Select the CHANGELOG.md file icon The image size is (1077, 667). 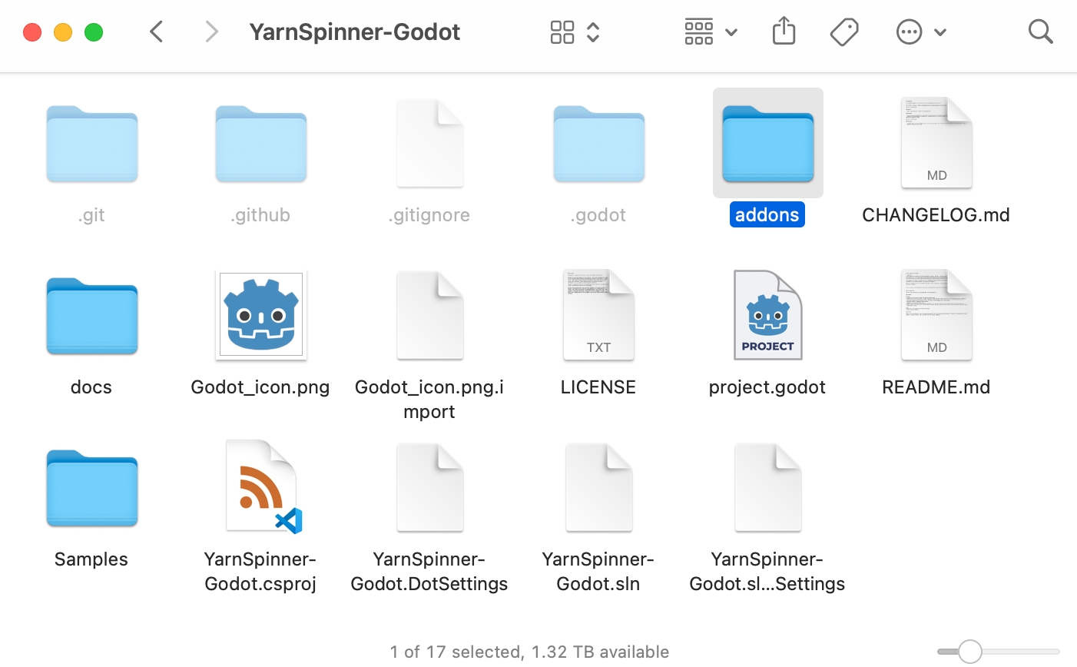936,143
